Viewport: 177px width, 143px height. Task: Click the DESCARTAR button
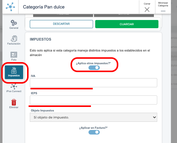[x=61, y=24]
